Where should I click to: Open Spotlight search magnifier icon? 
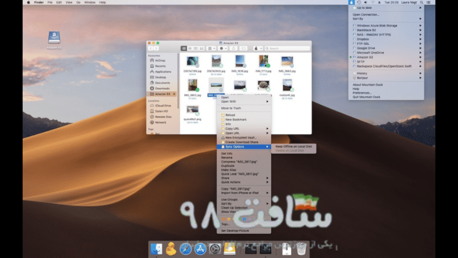pos(421,2)
